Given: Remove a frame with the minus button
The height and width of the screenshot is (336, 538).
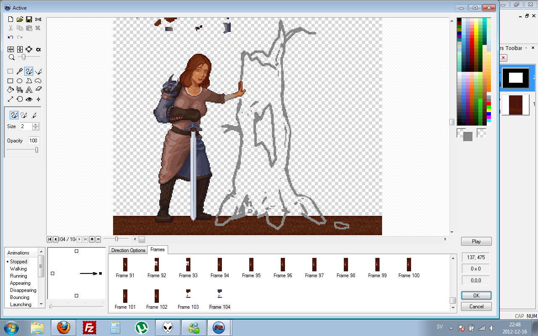Looking at the screenshot, I should 98,239.
